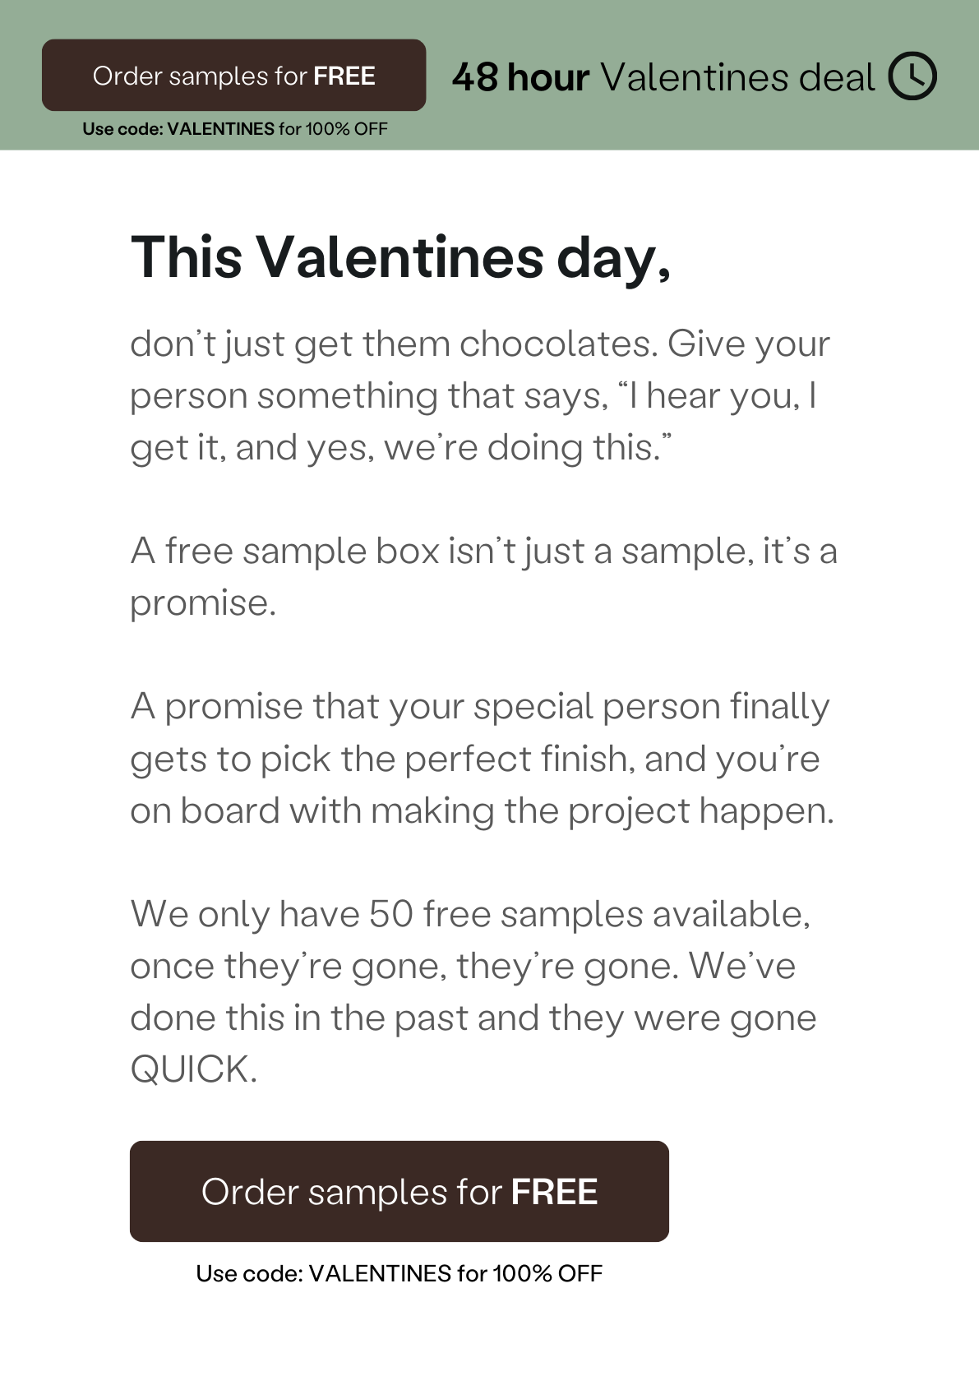The height and width of the screenshot is (1385, 979).
Task: Click the small 'Use code' line under the top button
Action: click(x=235, y=129)
